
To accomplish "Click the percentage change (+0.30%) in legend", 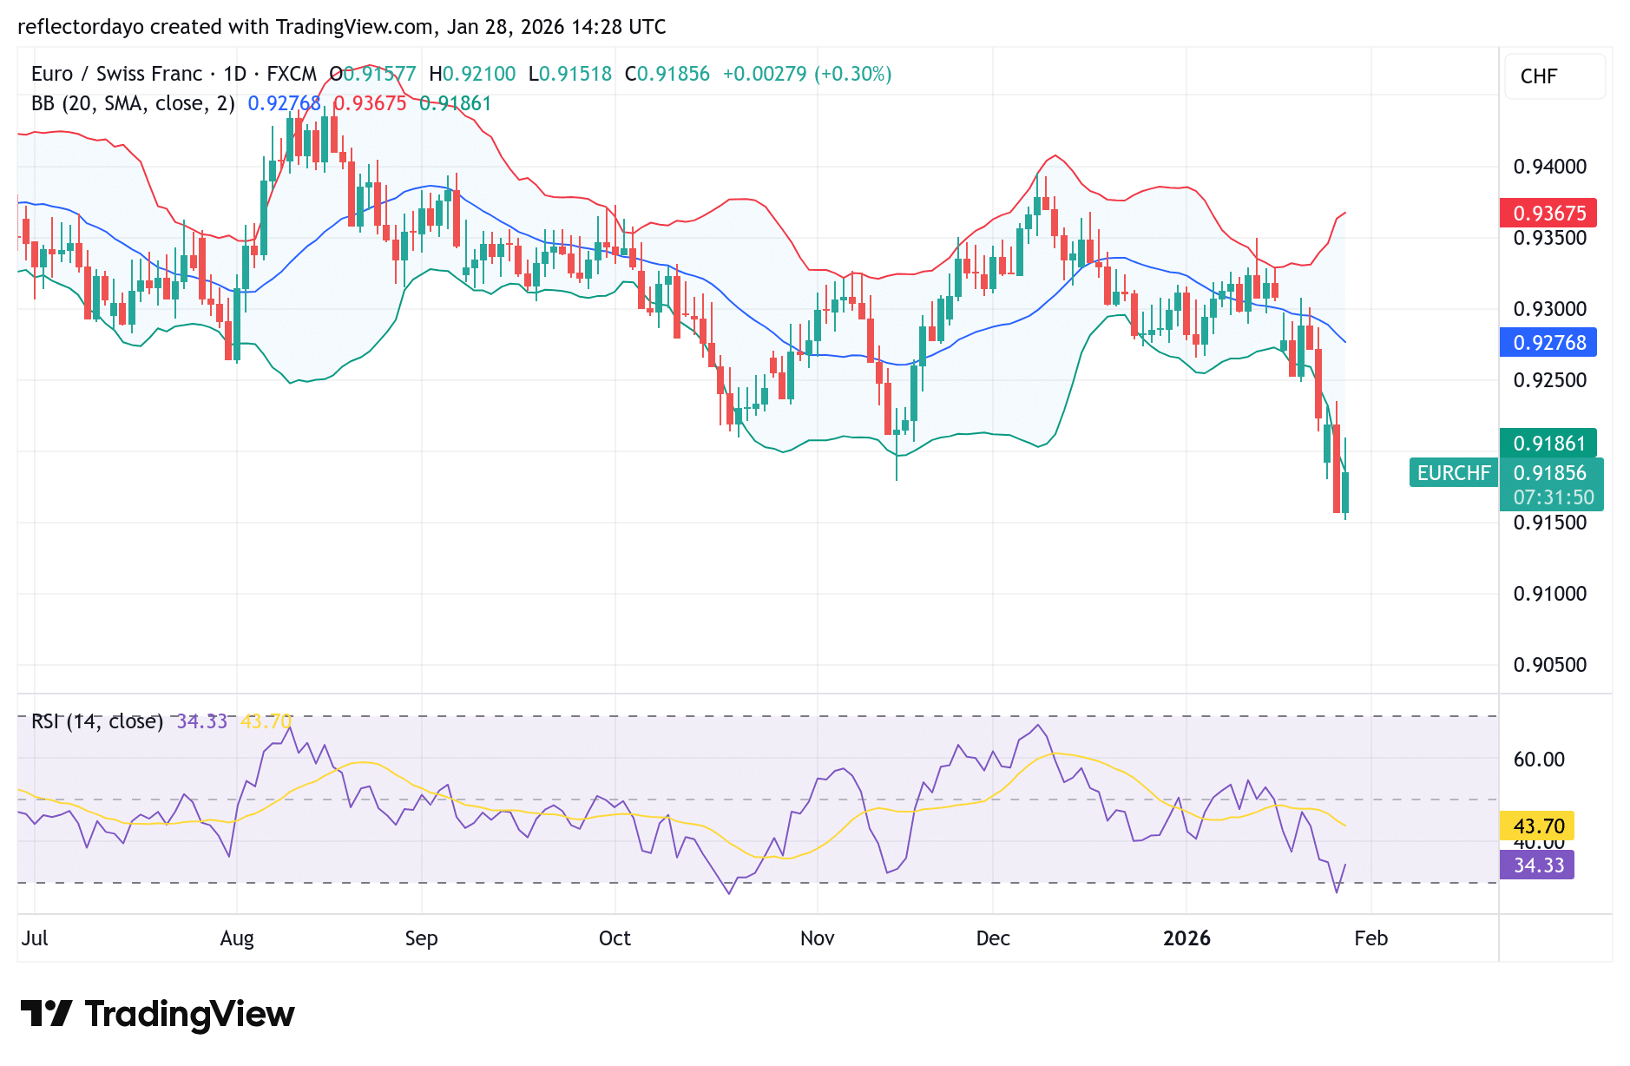I will [x=853, y=74].
